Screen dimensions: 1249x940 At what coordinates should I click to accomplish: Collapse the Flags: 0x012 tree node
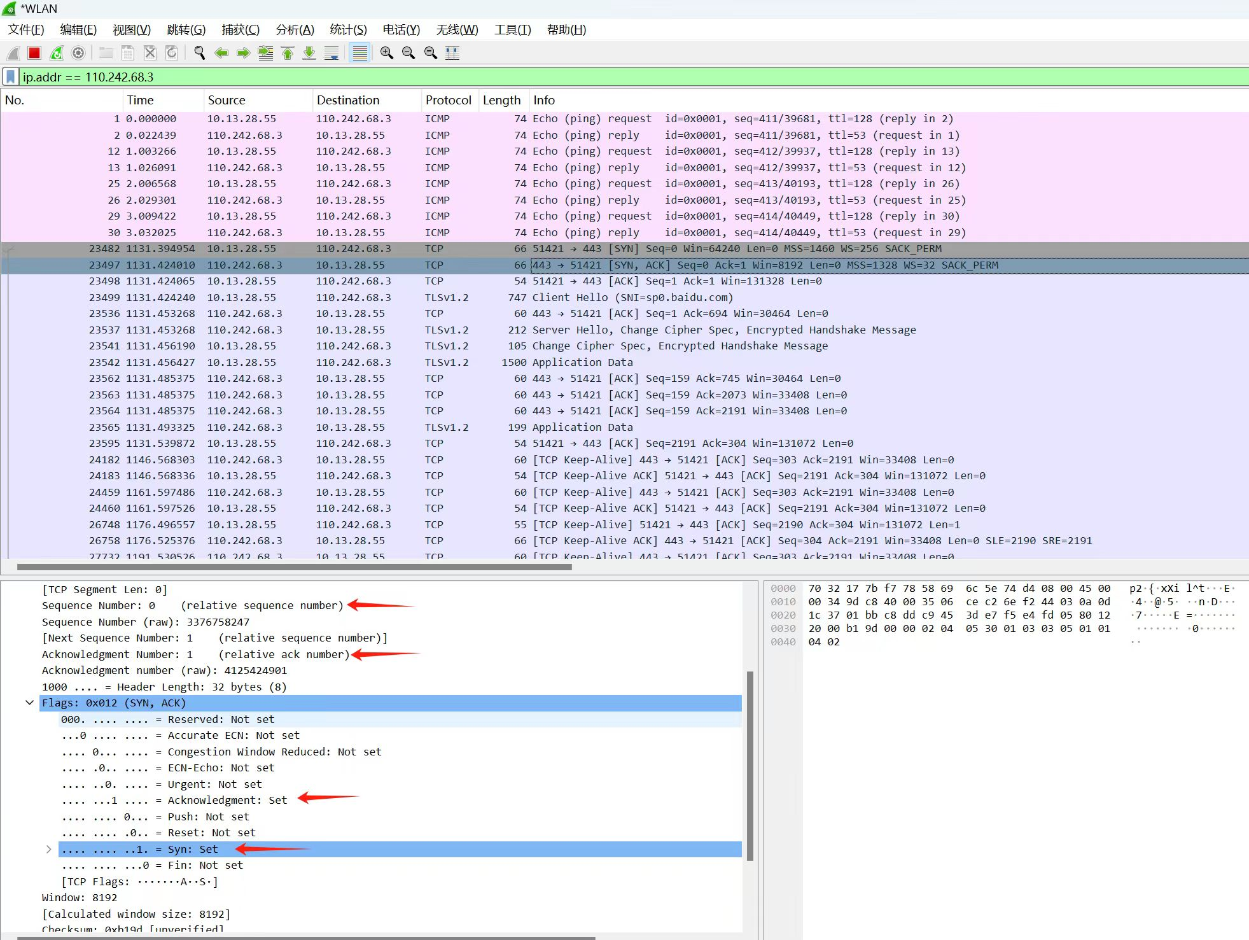coord(29,703)
